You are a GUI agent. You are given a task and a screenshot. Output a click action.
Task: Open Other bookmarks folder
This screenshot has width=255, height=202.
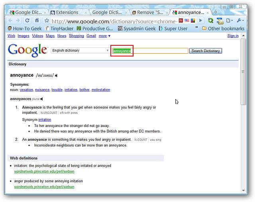223,29
